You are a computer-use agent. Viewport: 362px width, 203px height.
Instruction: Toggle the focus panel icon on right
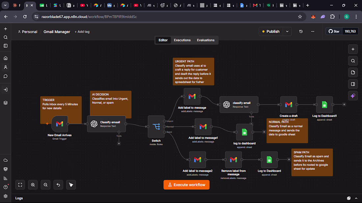pyautogui.click(x=353, y=84)
